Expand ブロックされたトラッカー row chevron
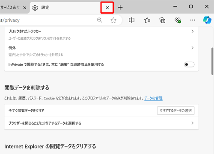The height and width of the screenshot is (154, 214). tap(193, 32)
